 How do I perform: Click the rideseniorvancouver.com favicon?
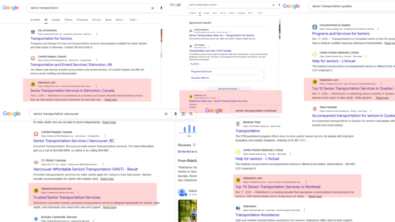(36, 190)
